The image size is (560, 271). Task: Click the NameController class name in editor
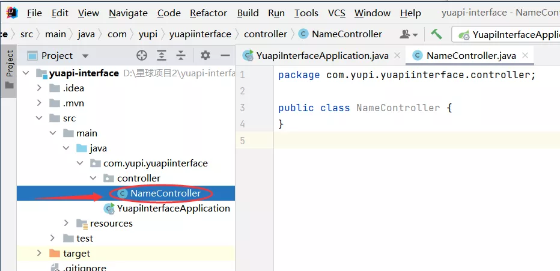pyautogui.click(x=398, y=108)
